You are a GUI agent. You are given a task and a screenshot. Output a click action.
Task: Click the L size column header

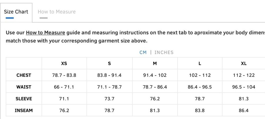point(200,63)
